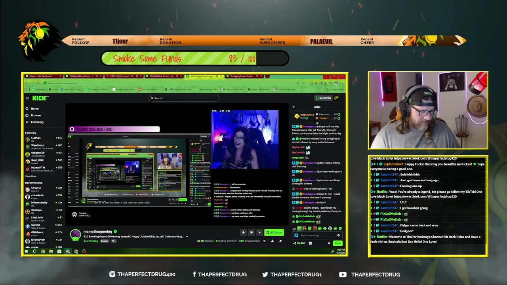Viewport: 507px width, 285px height.
Task: Toggle follow heart for mamatinagaming
Action: 251,232
